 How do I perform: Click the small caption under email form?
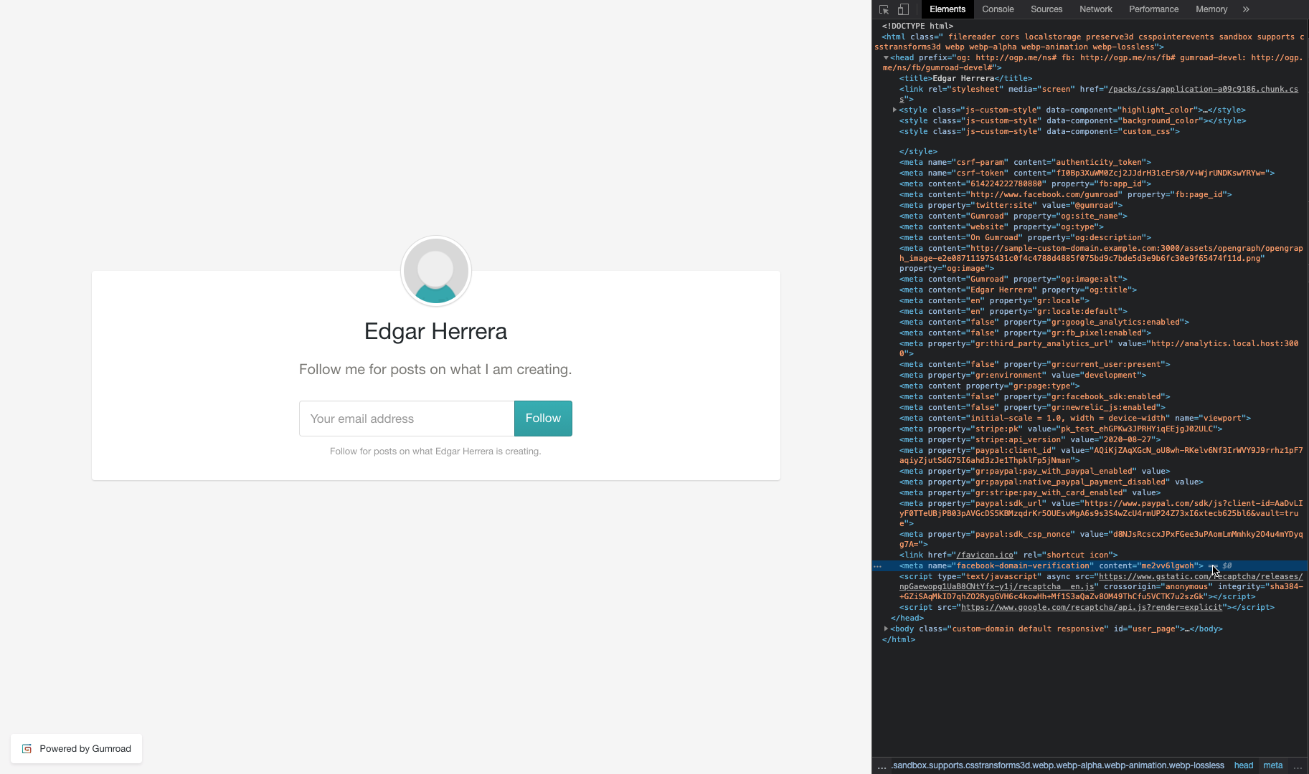point(435,451)
